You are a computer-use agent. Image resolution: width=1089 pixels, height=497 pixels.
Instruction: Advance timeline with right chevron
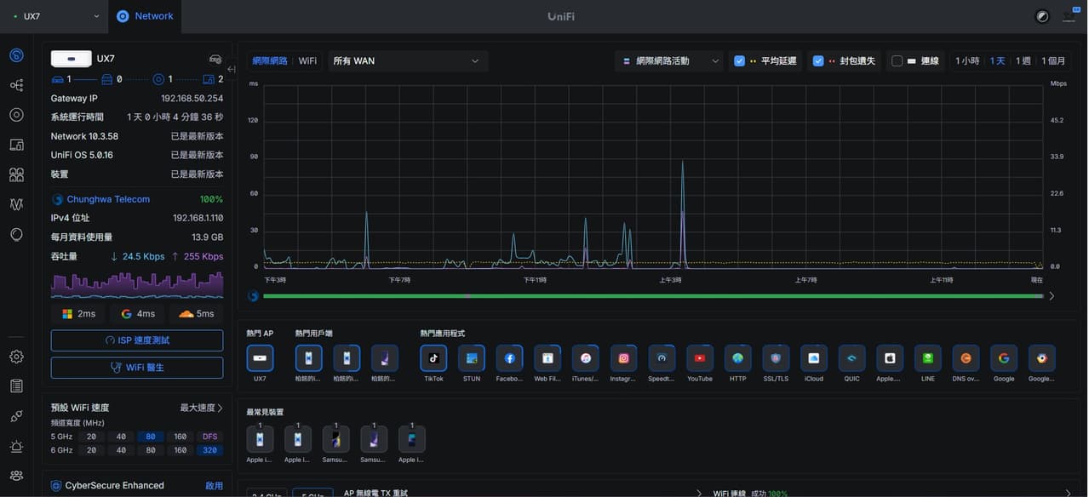click(x=1052, y=296)
